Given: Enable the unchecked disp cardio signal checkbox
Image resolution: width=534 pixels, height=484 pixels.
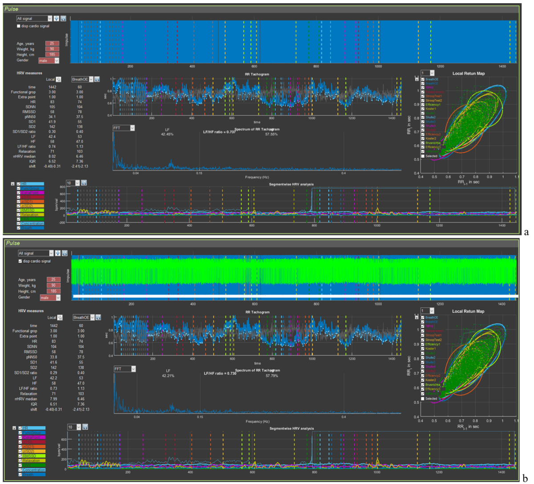Looking at the screenshot, I should coord(19,26).
